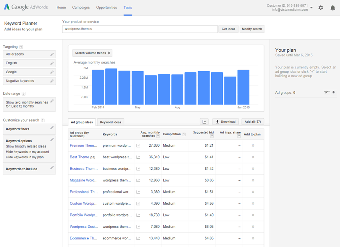
Task: Edit the All locations targeting pencil
Action: pos(52,54)
